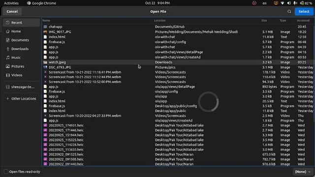Go to Home in the sidebar
Viewport: 315px width, 177px height.
coord(21,31)
